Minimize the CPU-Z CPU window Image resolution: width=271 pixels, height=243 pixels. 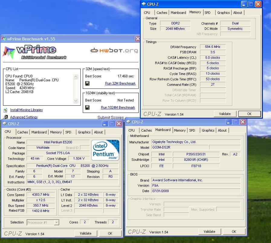click(105, 124)
